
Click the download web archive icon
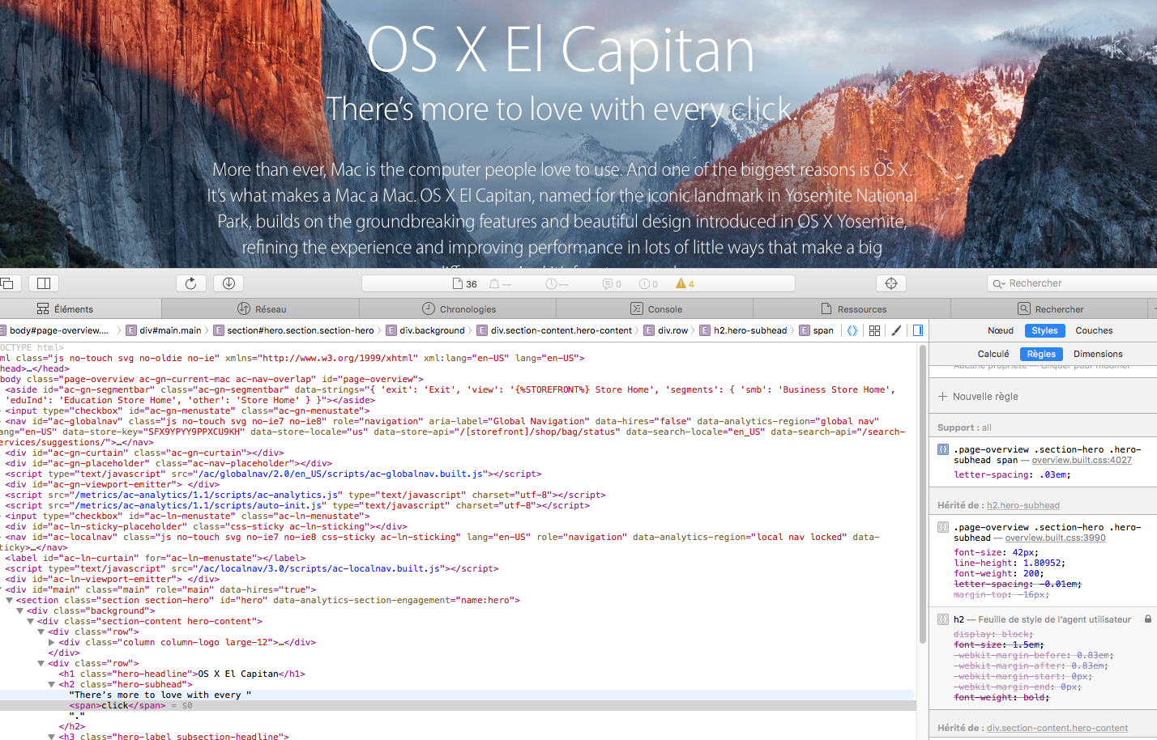click(228, 283)
